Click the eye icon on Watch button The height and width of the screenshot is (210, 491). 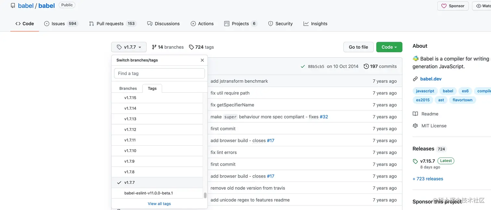(x=479, y=6)
